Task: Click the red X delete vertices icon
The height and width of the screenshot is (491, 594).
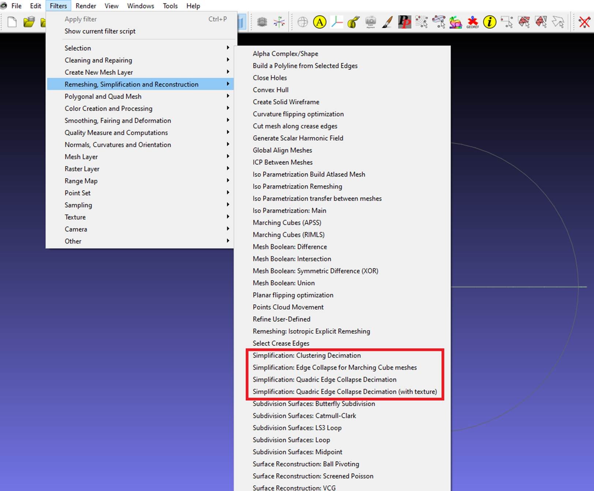Action: [584, 22]
